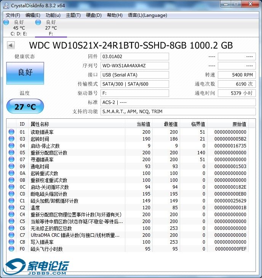Click the 最差值 column header
The width and height of the screenshot is (262, 278).
pyautogui.click(x=166, y=124)
